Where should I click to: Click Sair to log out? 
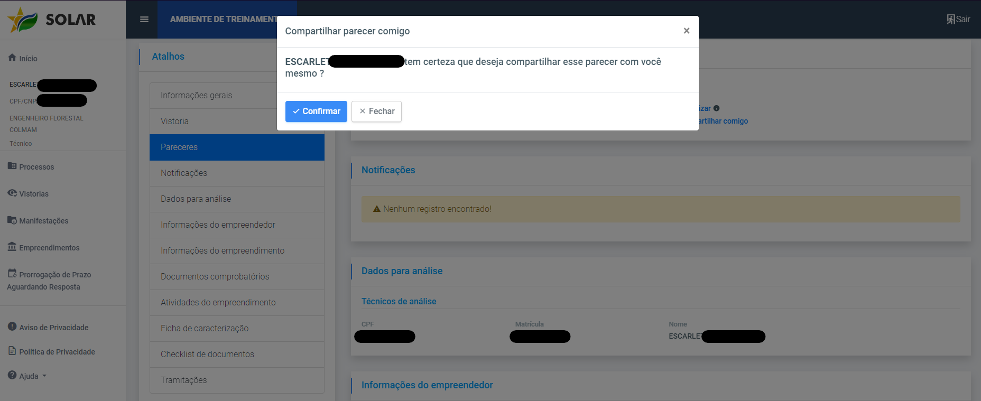coord(963,20)
